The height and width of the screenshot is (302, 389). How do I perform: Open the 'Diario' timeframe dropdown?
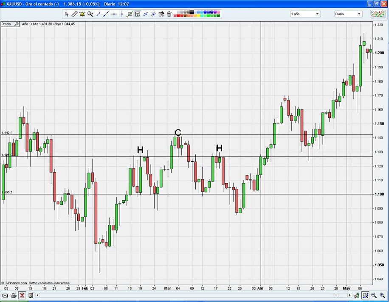(x=348, y=14)
